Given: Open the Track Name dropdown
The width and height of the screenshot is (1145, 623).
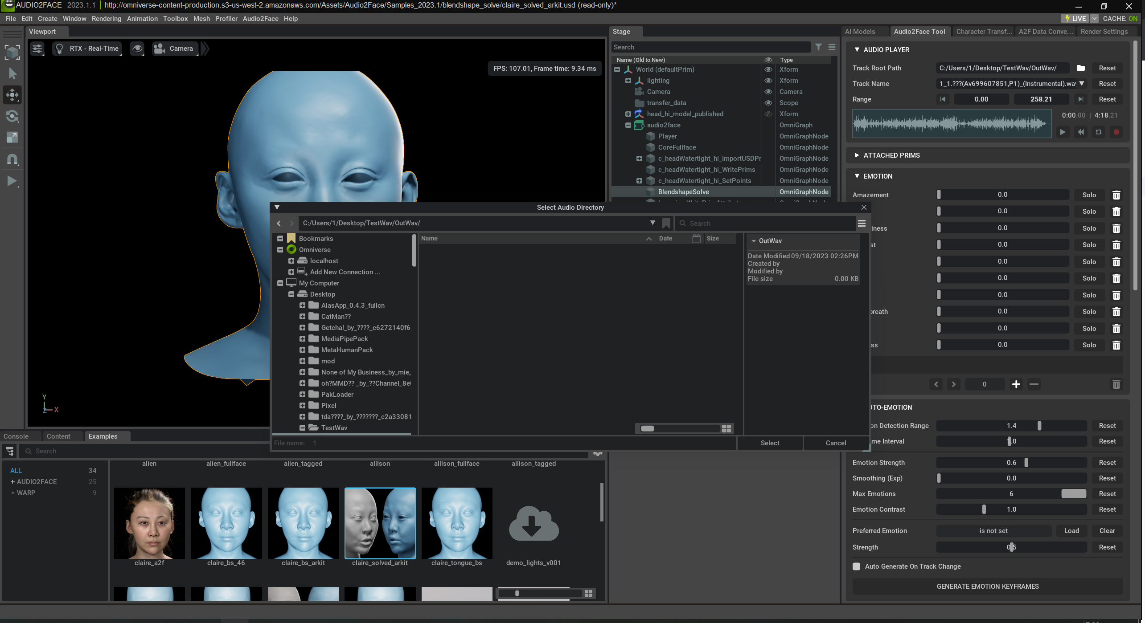Looking at the screenshot, I should [x=1082, y=84].
